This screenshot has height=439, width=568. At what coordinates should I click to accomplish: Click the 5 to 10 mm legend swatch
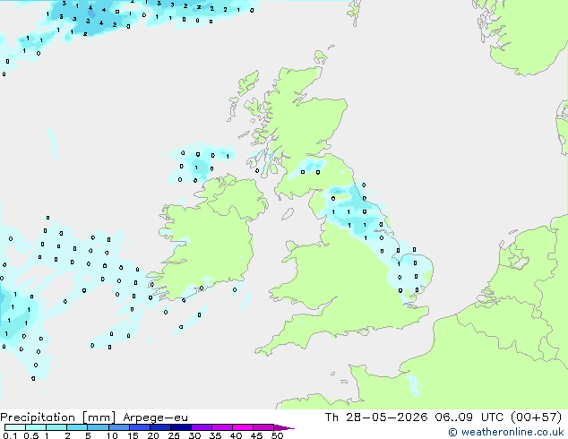[98, 427]
